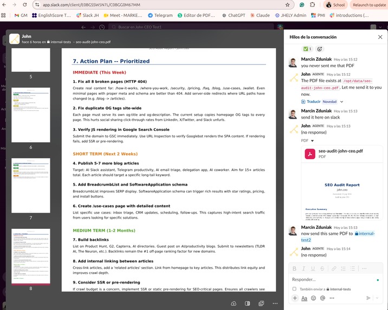Expand the Traducir options chevron
This screenshot has width=388, height=310.
click(x=342, y=102)
